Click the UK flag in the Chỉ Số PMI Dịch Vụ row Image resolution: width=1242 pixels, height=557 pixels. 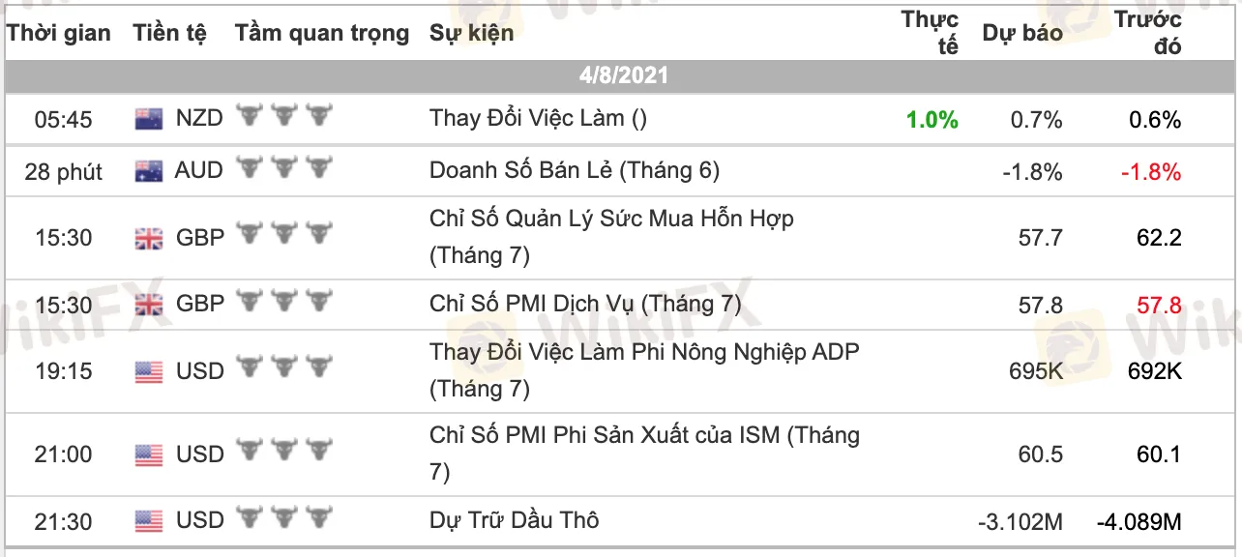149,305
